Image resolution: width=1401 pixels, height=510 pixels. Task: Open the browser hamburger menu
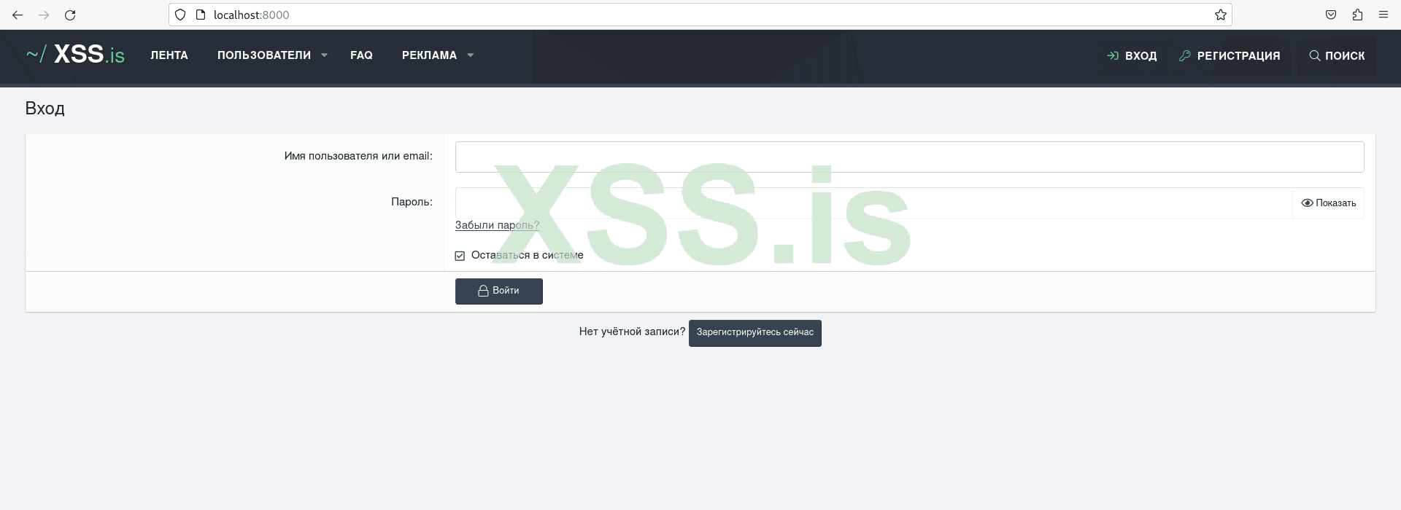pyautogui.click(x=1383, y=15)
